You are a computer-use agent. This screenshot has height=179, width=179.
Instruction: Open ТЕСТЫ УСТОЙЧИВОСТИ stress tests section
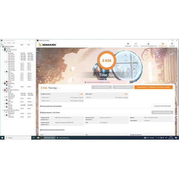[x=148, y=45]
